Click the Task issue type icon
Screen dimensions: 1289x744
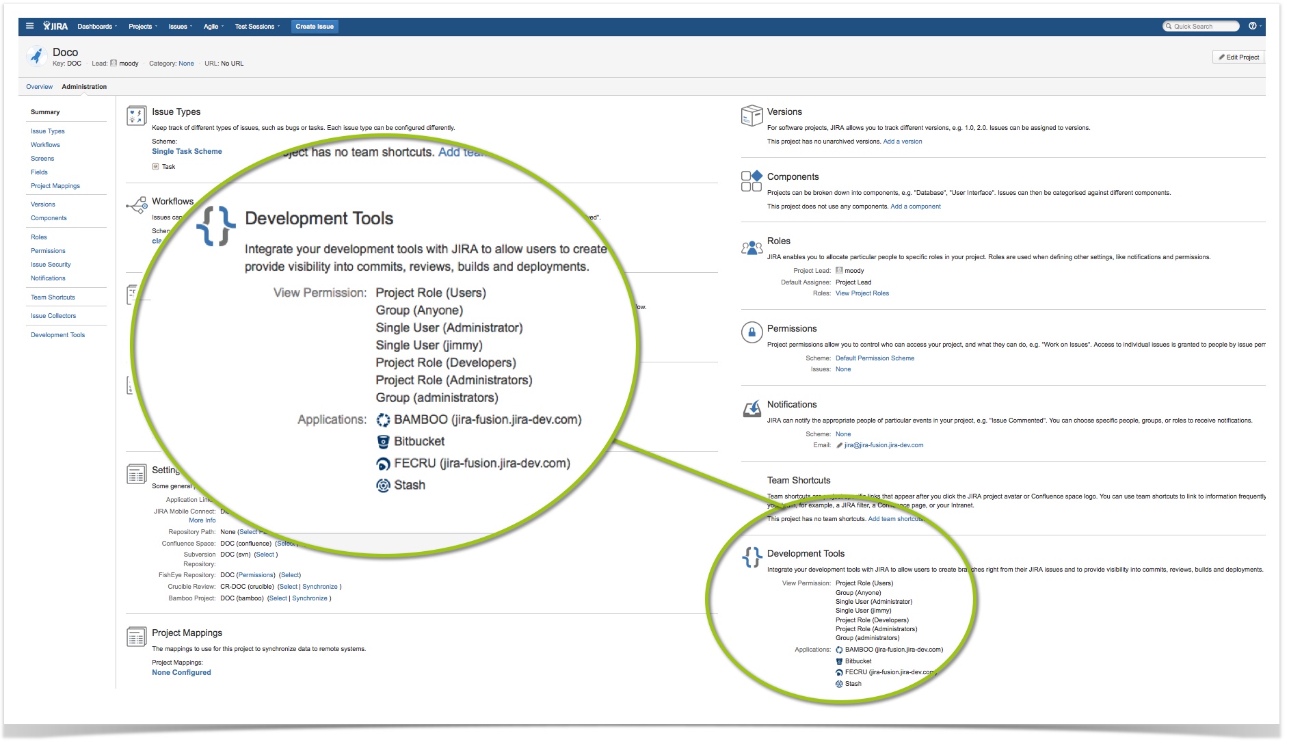(x=155, y=166)
